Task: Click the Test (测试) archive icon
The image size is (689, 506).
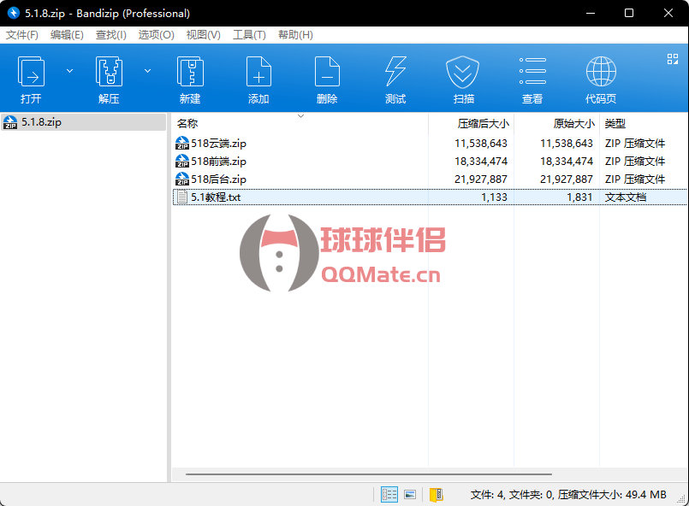Action: tap(395, 72)
